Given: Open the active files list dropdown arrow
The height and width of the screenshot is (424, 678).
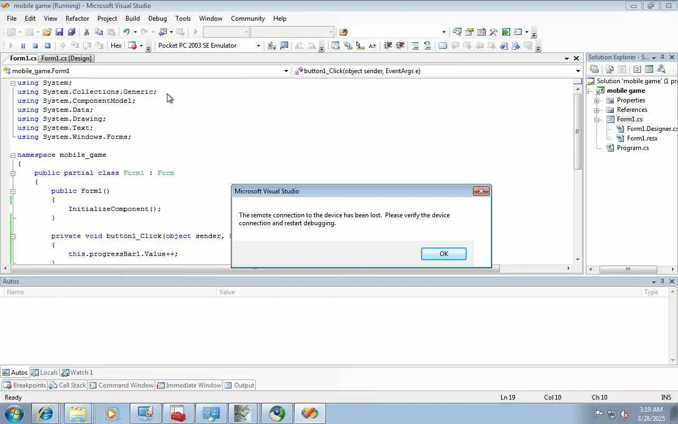Looking at the screenshot, I should click(x=566, y=58).
